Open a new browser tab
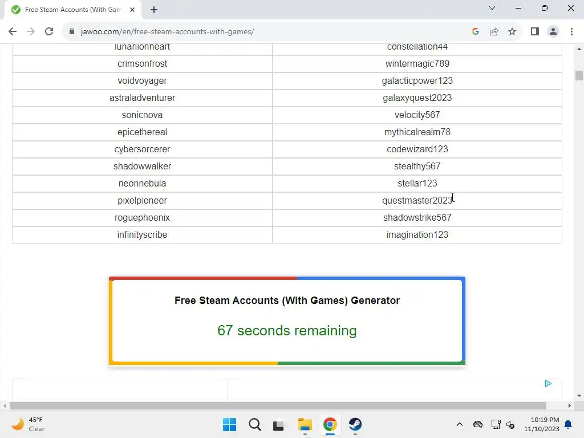This screenshot has width=584, height=438. coord(154,10)
